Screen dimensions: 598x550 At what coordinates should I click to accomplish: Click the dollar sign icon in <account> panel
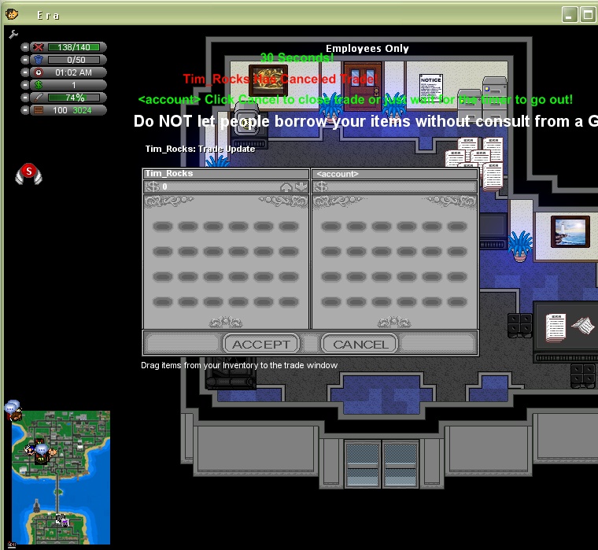click(321, 186)
